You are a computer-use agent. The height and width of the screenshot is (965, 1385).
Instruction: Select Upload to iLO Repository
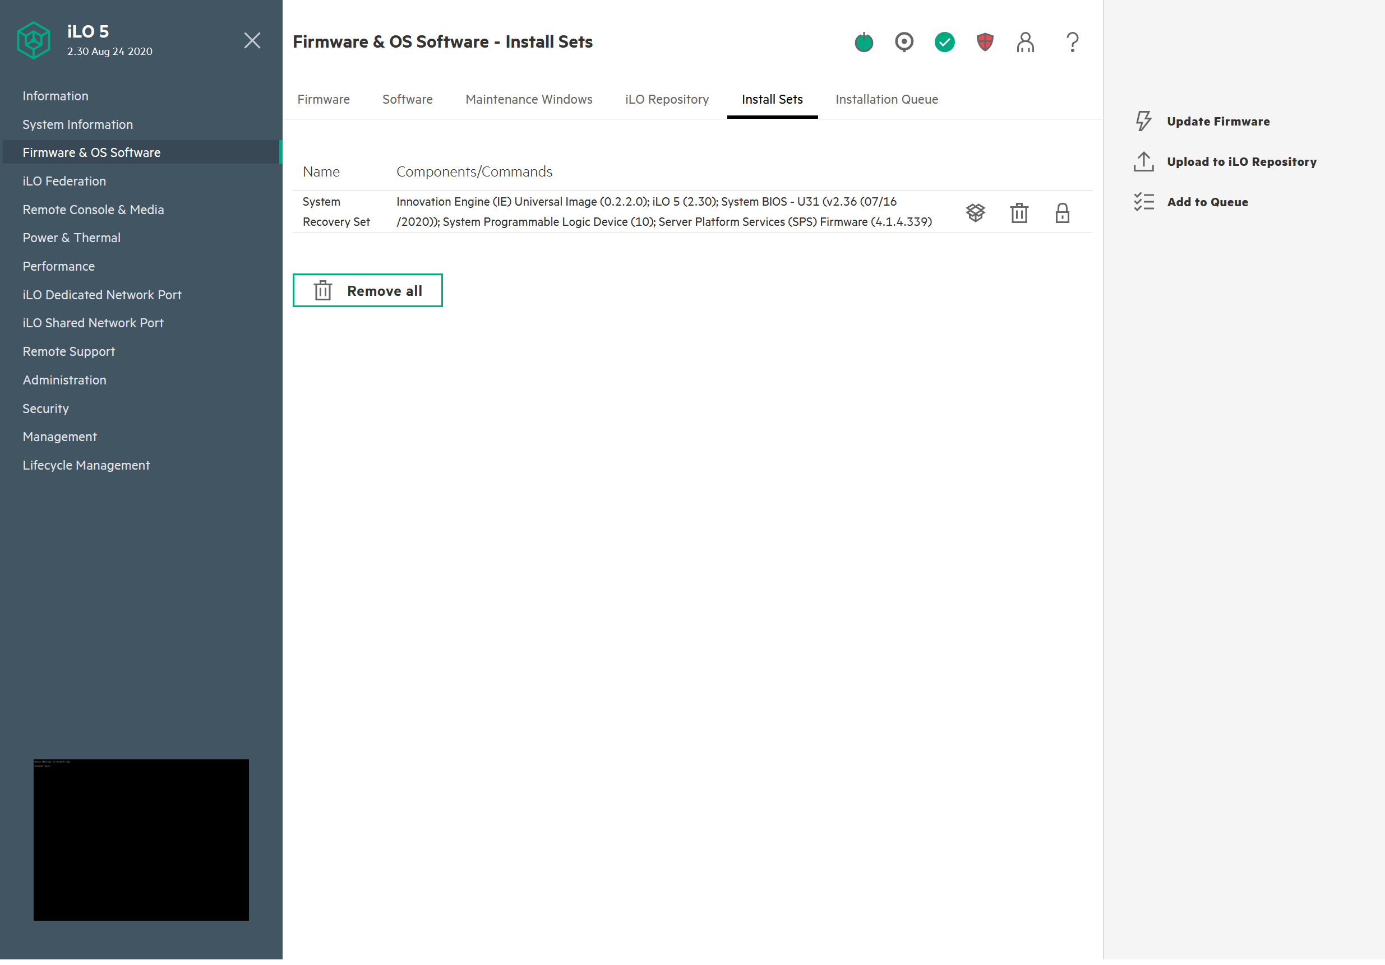[x=1241, y=161]
